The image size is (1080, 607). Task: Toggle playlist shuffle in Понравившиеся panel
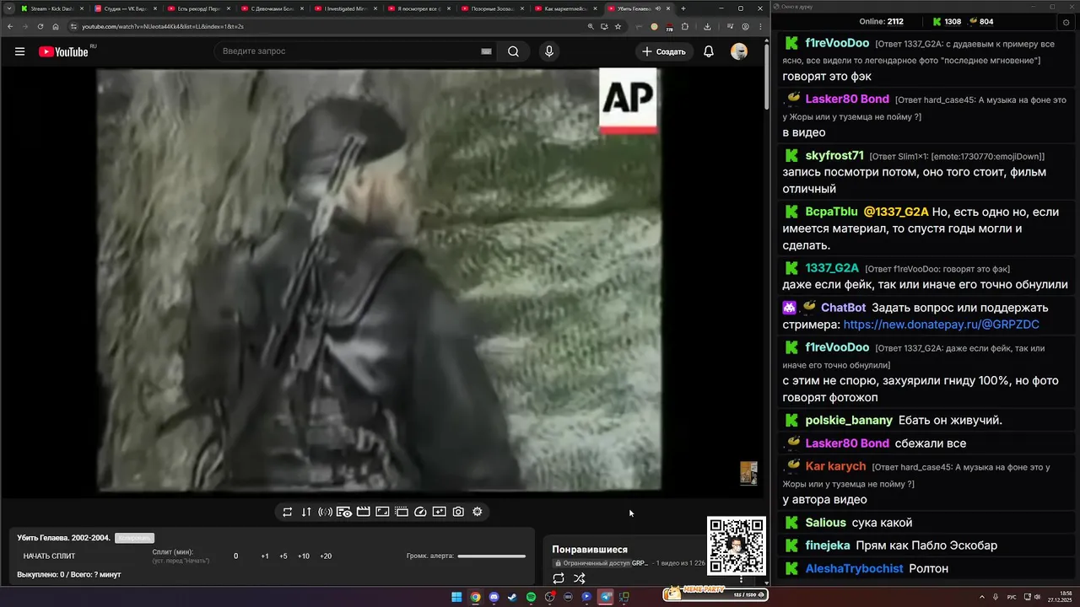[580, 578]
